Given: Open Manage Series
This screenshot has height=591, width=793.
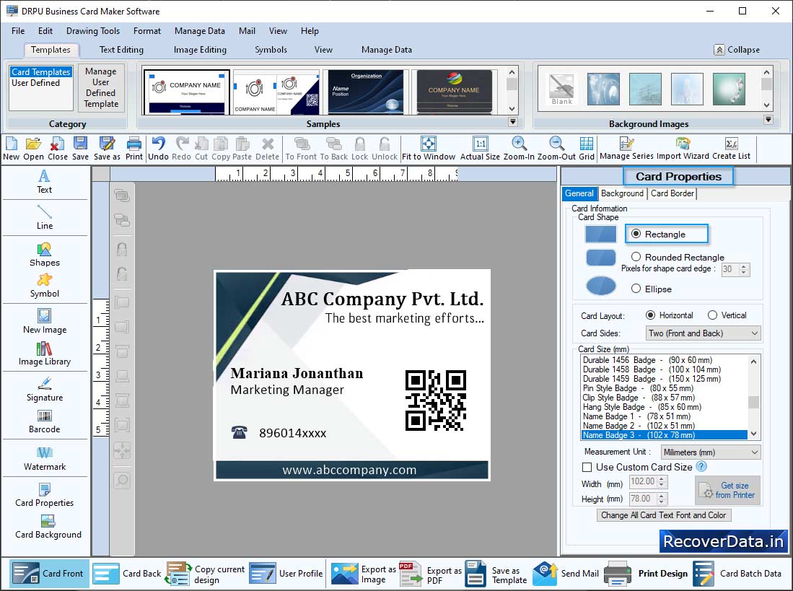Looking at the screenshot, I should pos(626,149).
